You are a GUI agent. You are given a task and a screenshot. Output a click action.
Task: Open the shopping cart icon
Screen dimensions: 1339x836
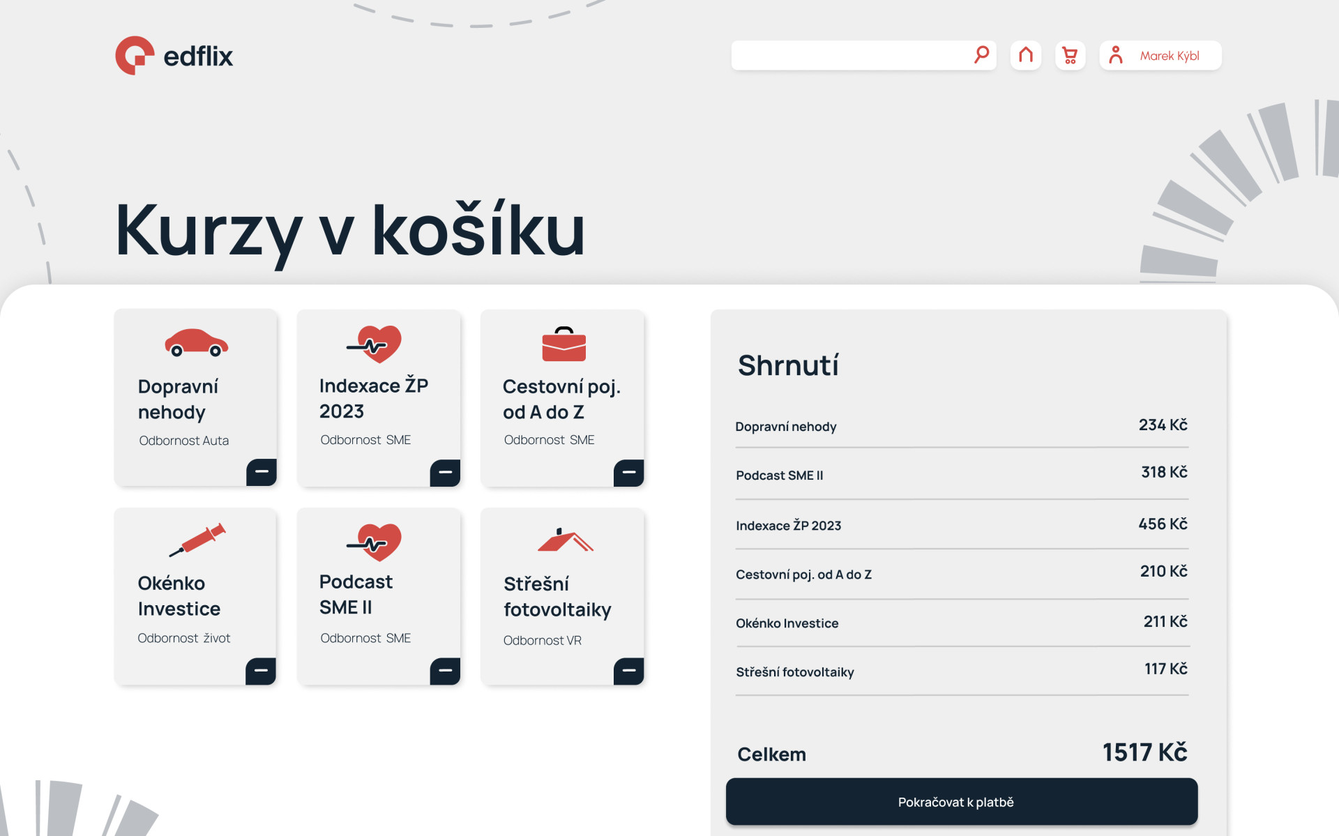point(1070,55)
